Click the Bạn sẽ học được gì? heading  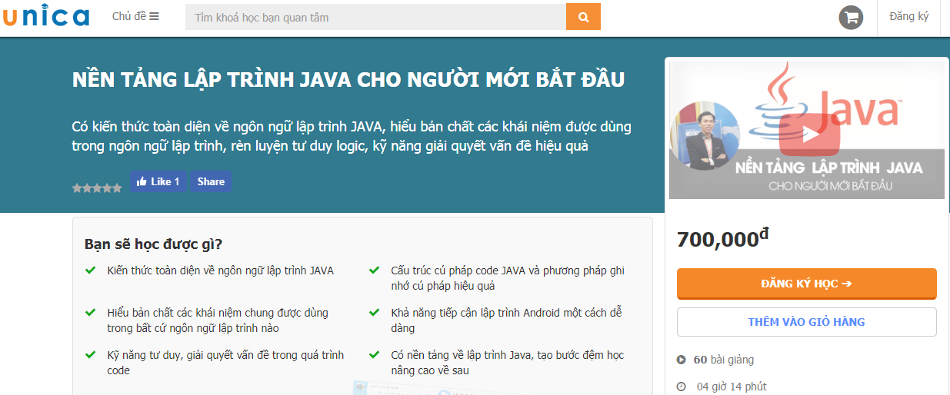[154, 244]
